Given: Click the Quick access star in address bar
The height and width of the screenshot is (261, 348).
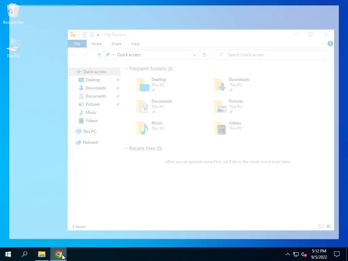Looking at the screenshot, I should click(108, 55).
